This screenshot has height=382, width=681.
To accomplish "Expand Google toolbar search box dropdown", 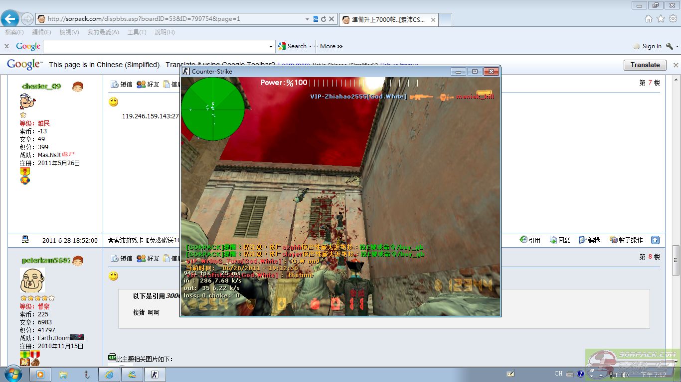I will [271, 46].
